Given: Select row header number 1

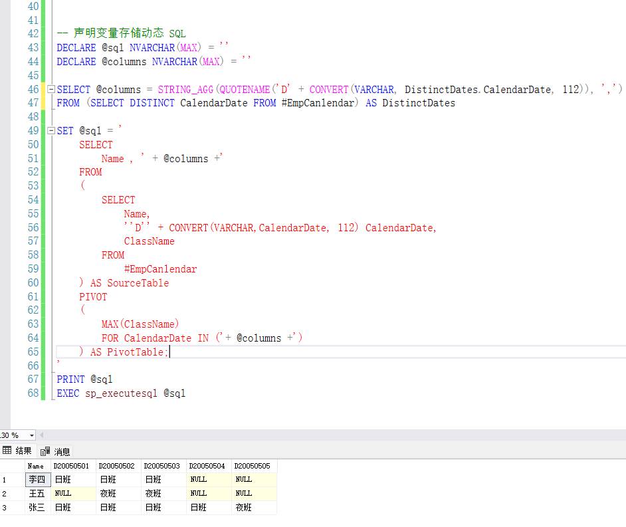Looking at the screenshot, I should pyautogui.click(x=13, y=480).
